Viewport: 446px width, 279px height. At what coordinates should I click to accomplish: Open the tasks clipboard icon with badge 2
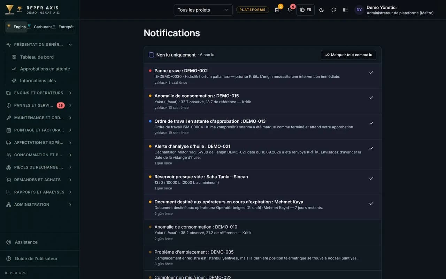pos(277,10)
